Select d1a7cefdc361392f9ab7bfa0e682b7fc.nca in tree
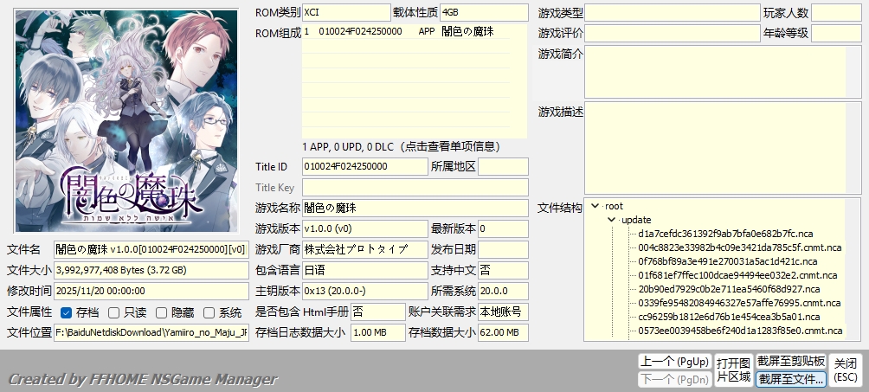This screenshot has height=392, width=869. [x=725, y=234]
